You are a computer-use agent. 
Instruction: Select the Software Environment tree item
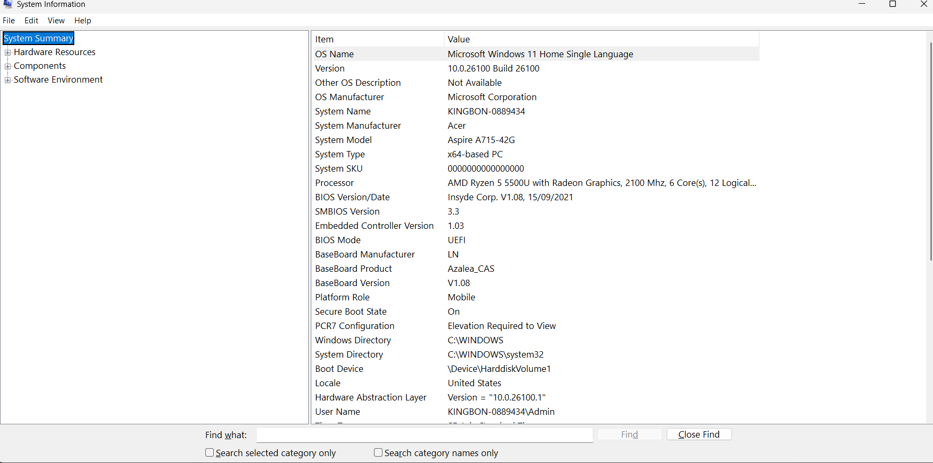point(58,79)
